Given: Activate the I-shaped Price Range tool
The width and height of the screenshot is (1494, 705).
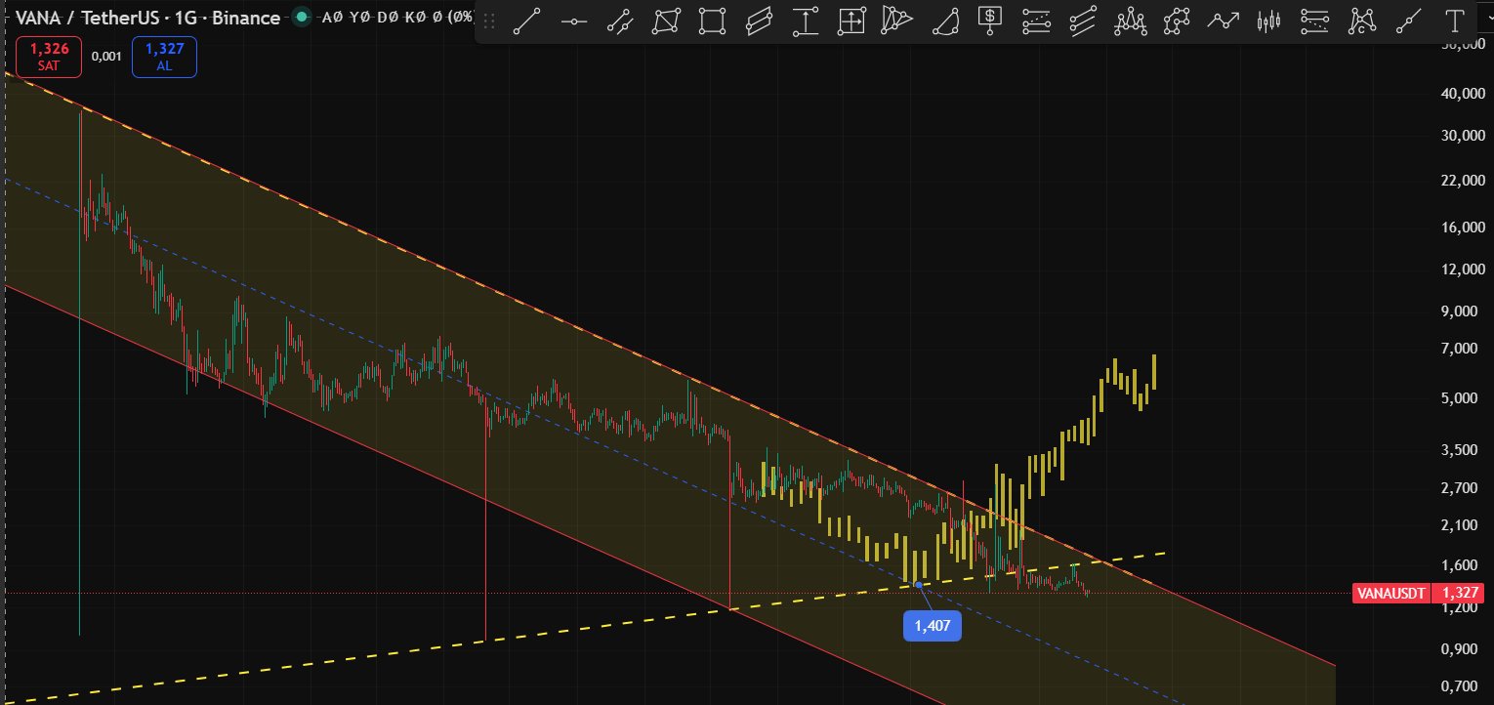Looking at the screenshot, I should point(806,21).
